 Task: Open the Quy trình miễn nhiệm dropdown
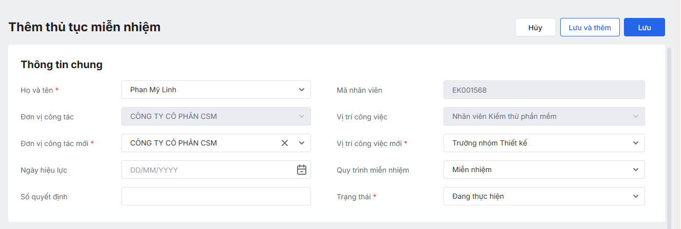click(636, 170)
